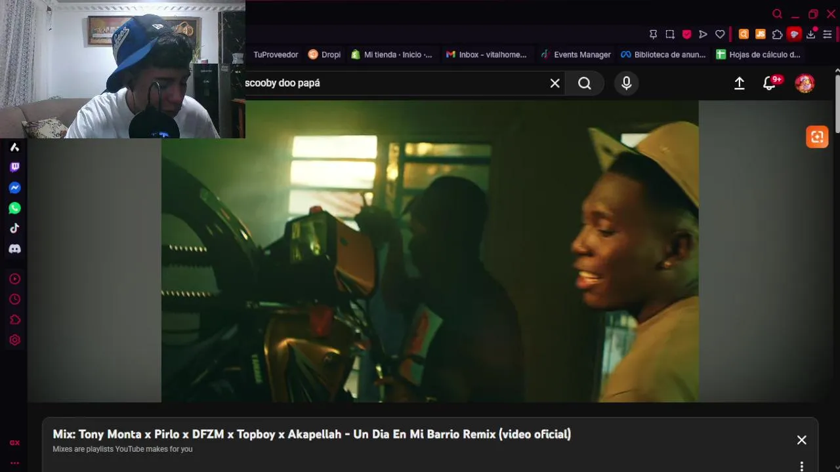Open WhatsApp in the sidebar

point(14,208)
